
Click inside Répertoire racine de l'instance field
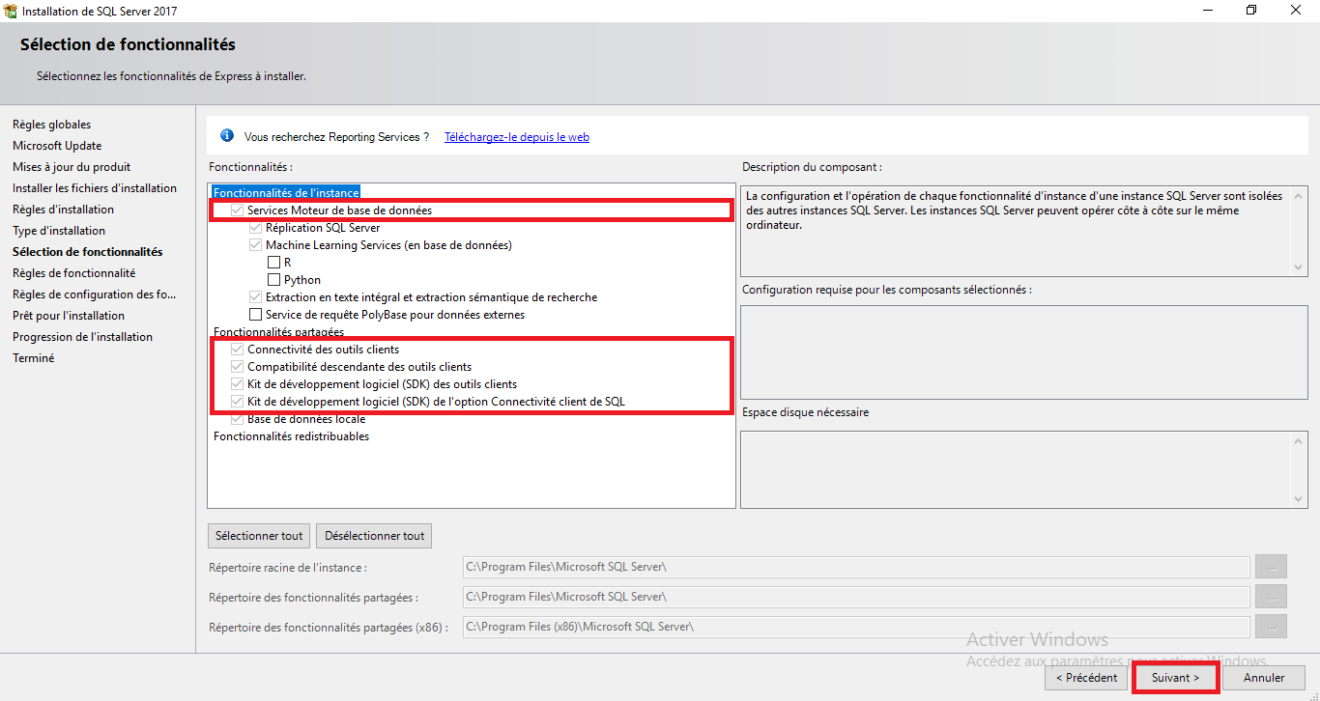point(855,567)
